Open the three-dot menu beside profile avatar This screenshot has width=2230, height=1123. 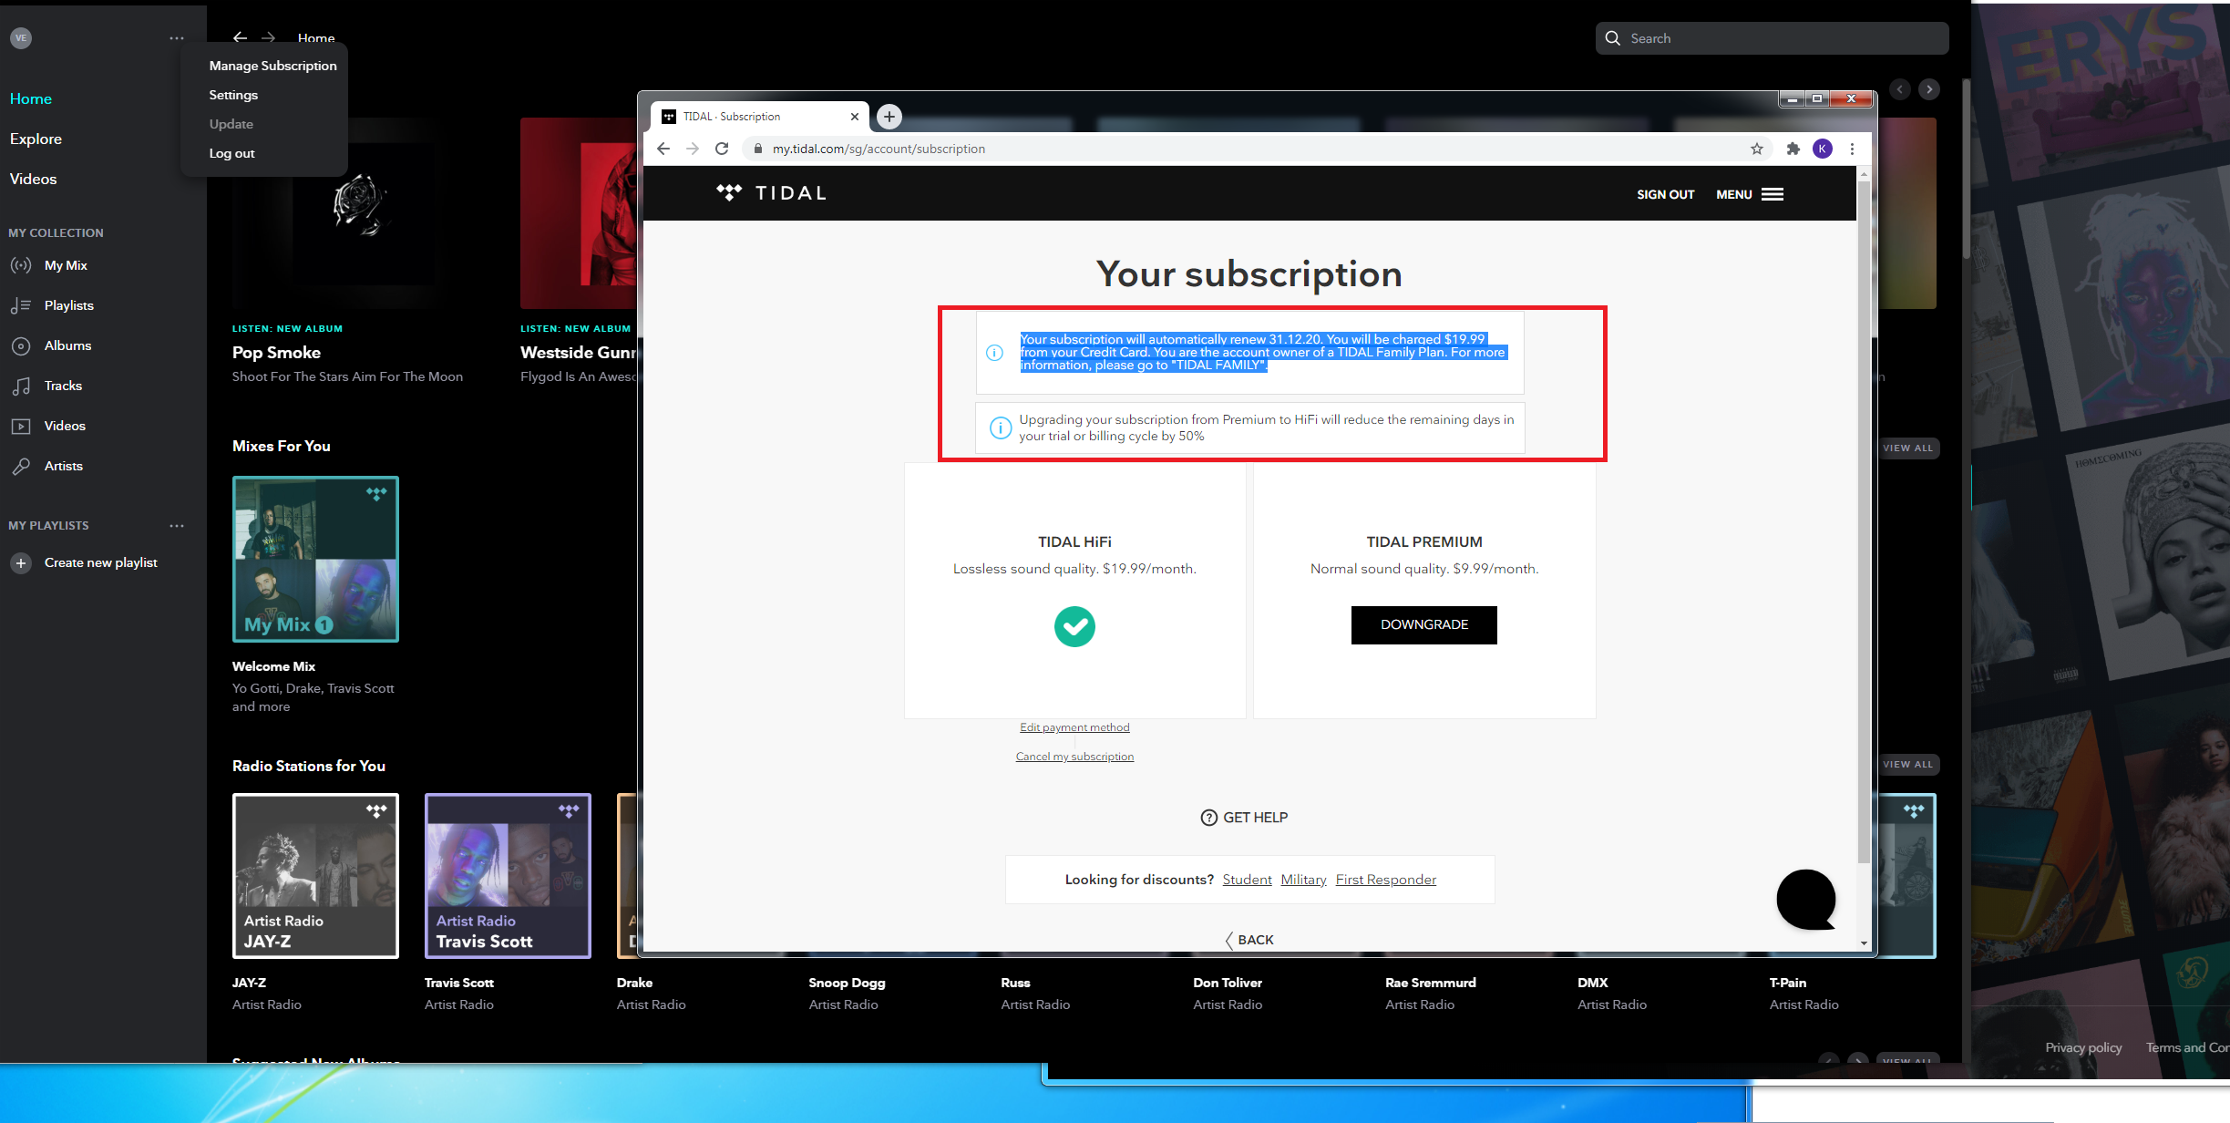coord(177,38)
